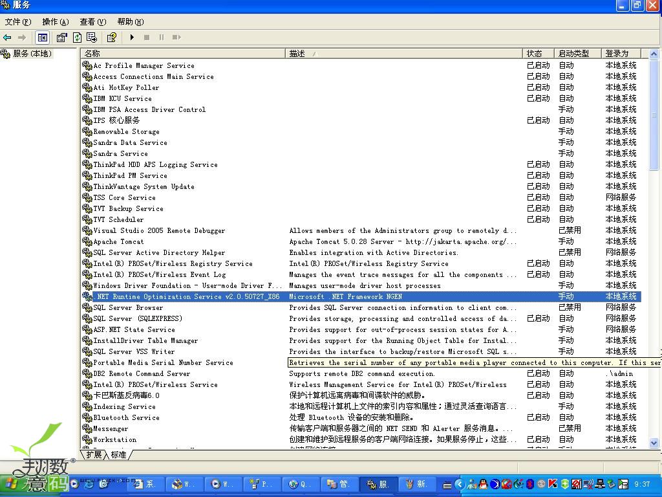Select the TSS Core Service row
Viewport: 662px width, 497px height.
pos(361,197)
